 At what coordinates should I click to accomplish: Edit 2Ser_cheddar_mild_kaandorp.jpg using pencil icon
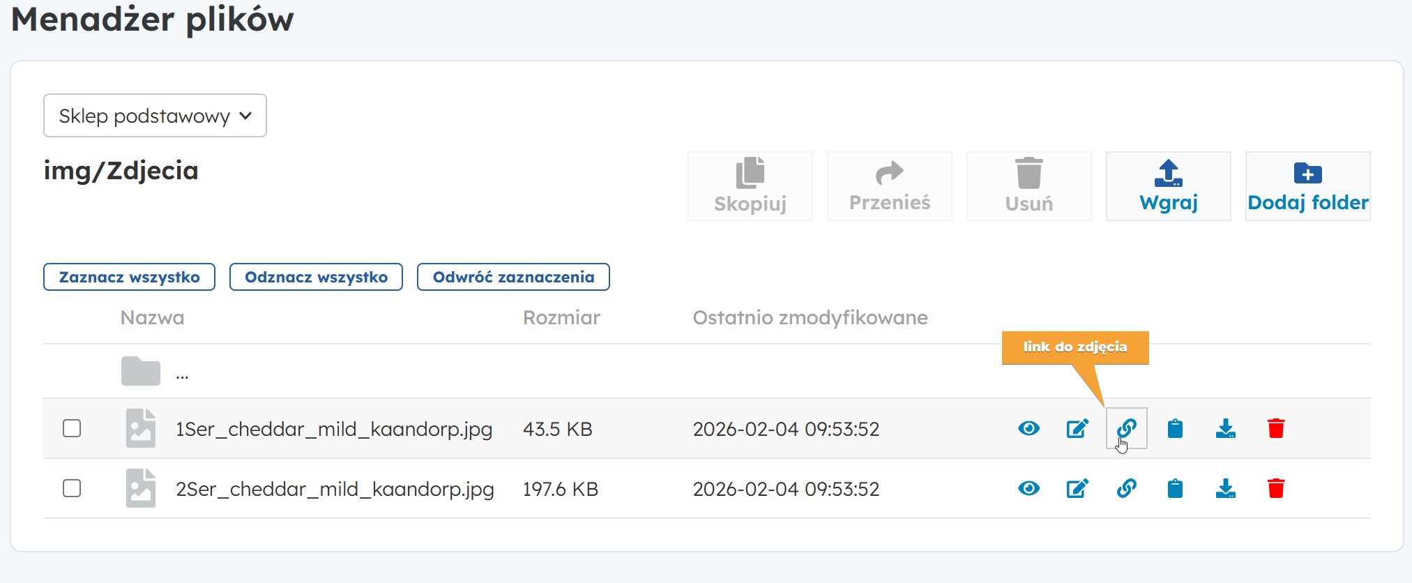tap(1077, 488)
